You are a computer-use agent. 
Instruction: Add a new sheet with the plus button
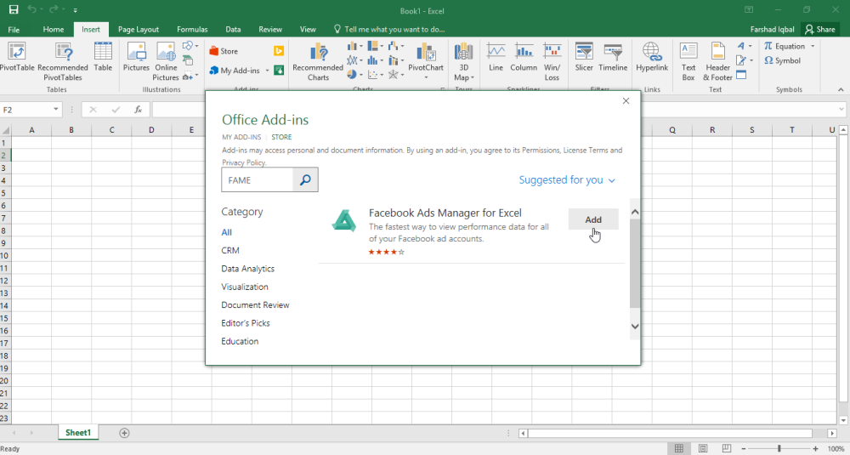pyautogui.click(x=124, y=433)
